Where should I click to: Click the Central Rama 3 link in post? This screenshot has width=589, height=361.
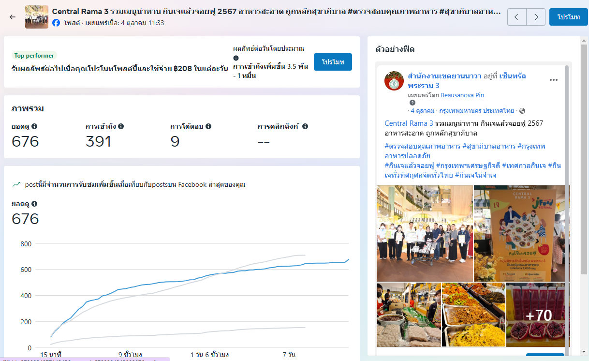click(409, 123)
